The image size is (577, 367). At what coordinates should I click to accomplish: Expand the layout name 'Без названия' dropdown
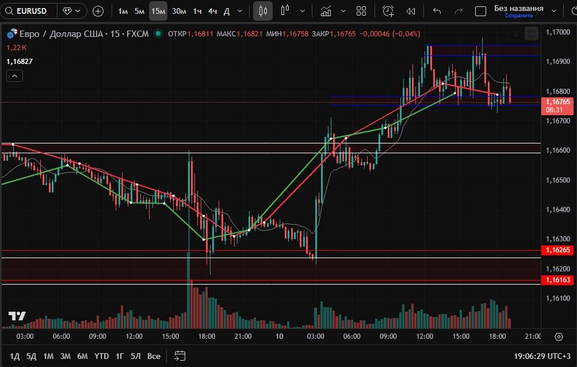553,11
